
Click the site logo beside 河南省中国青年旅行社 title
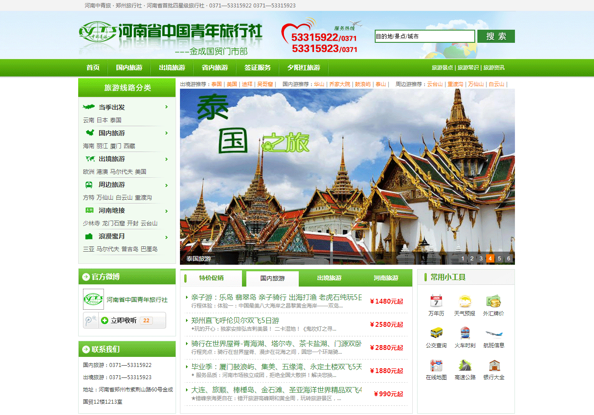point(97,32)
